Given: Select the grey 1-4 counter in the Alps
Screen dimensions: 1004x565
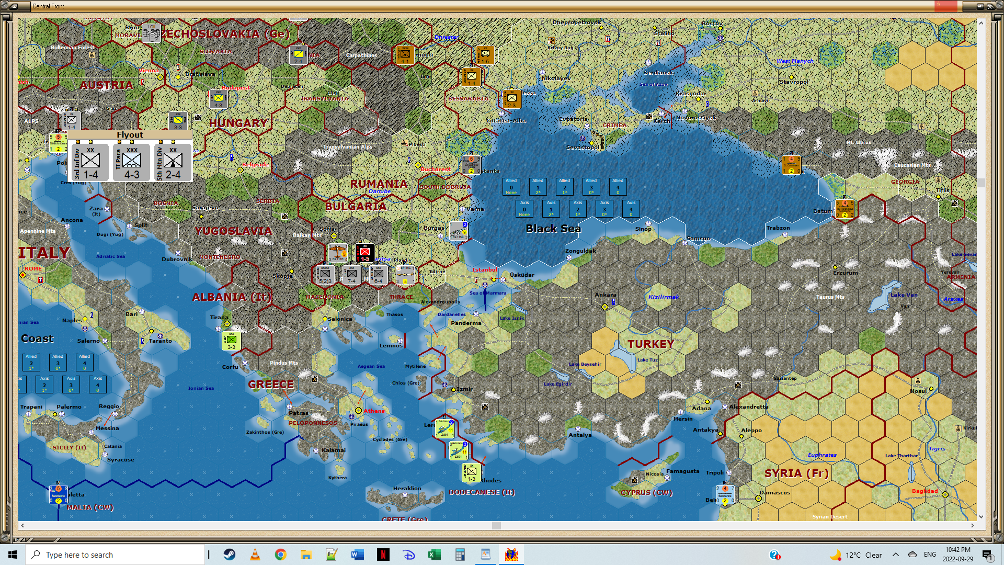Looking at the screenshot, I should coord(71,121).
